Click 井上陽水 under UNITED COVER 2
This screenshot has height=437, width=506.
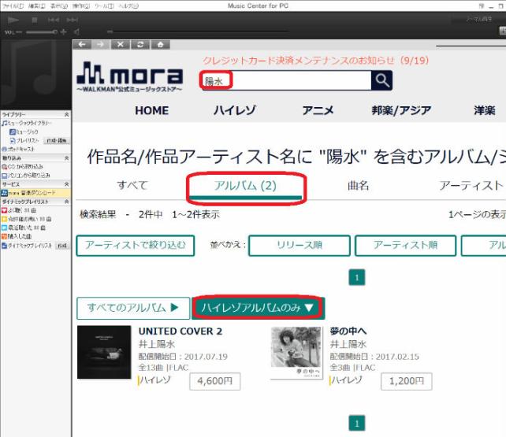[157, 344]
